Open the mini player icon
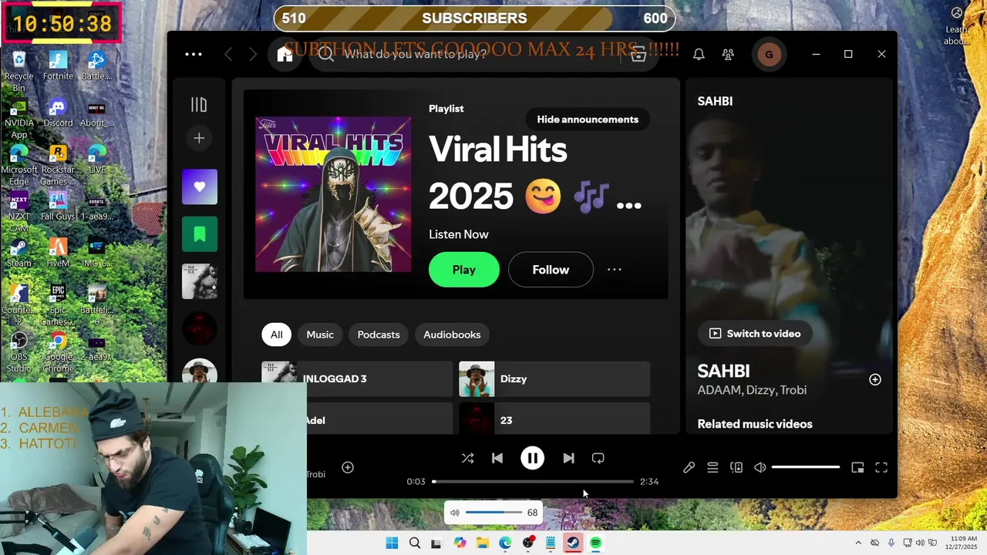 coord(857,467)
